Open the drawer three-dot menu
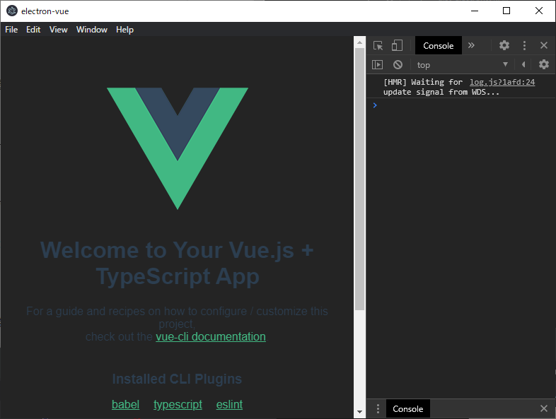Viewport: 556px width, 419px height. click(378, 408)
